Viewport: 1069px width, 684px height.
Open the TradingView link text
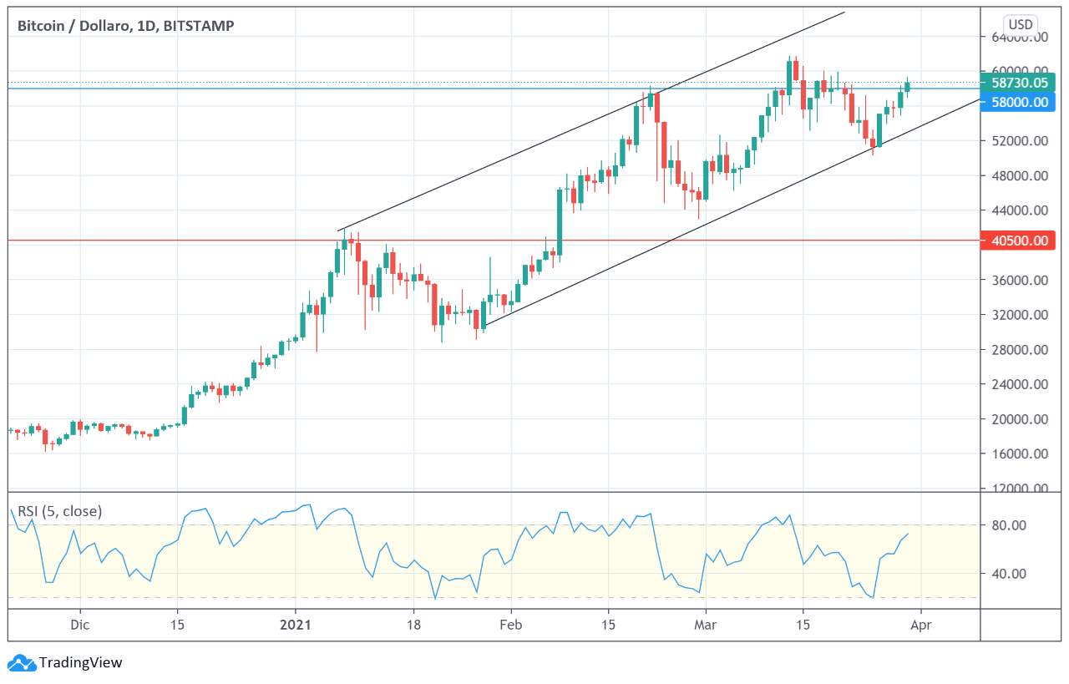[x=81, y=663]
